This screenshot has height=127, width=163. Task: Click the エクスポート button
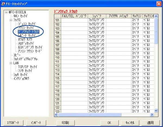pyautogui.click(x=13, y=123)
